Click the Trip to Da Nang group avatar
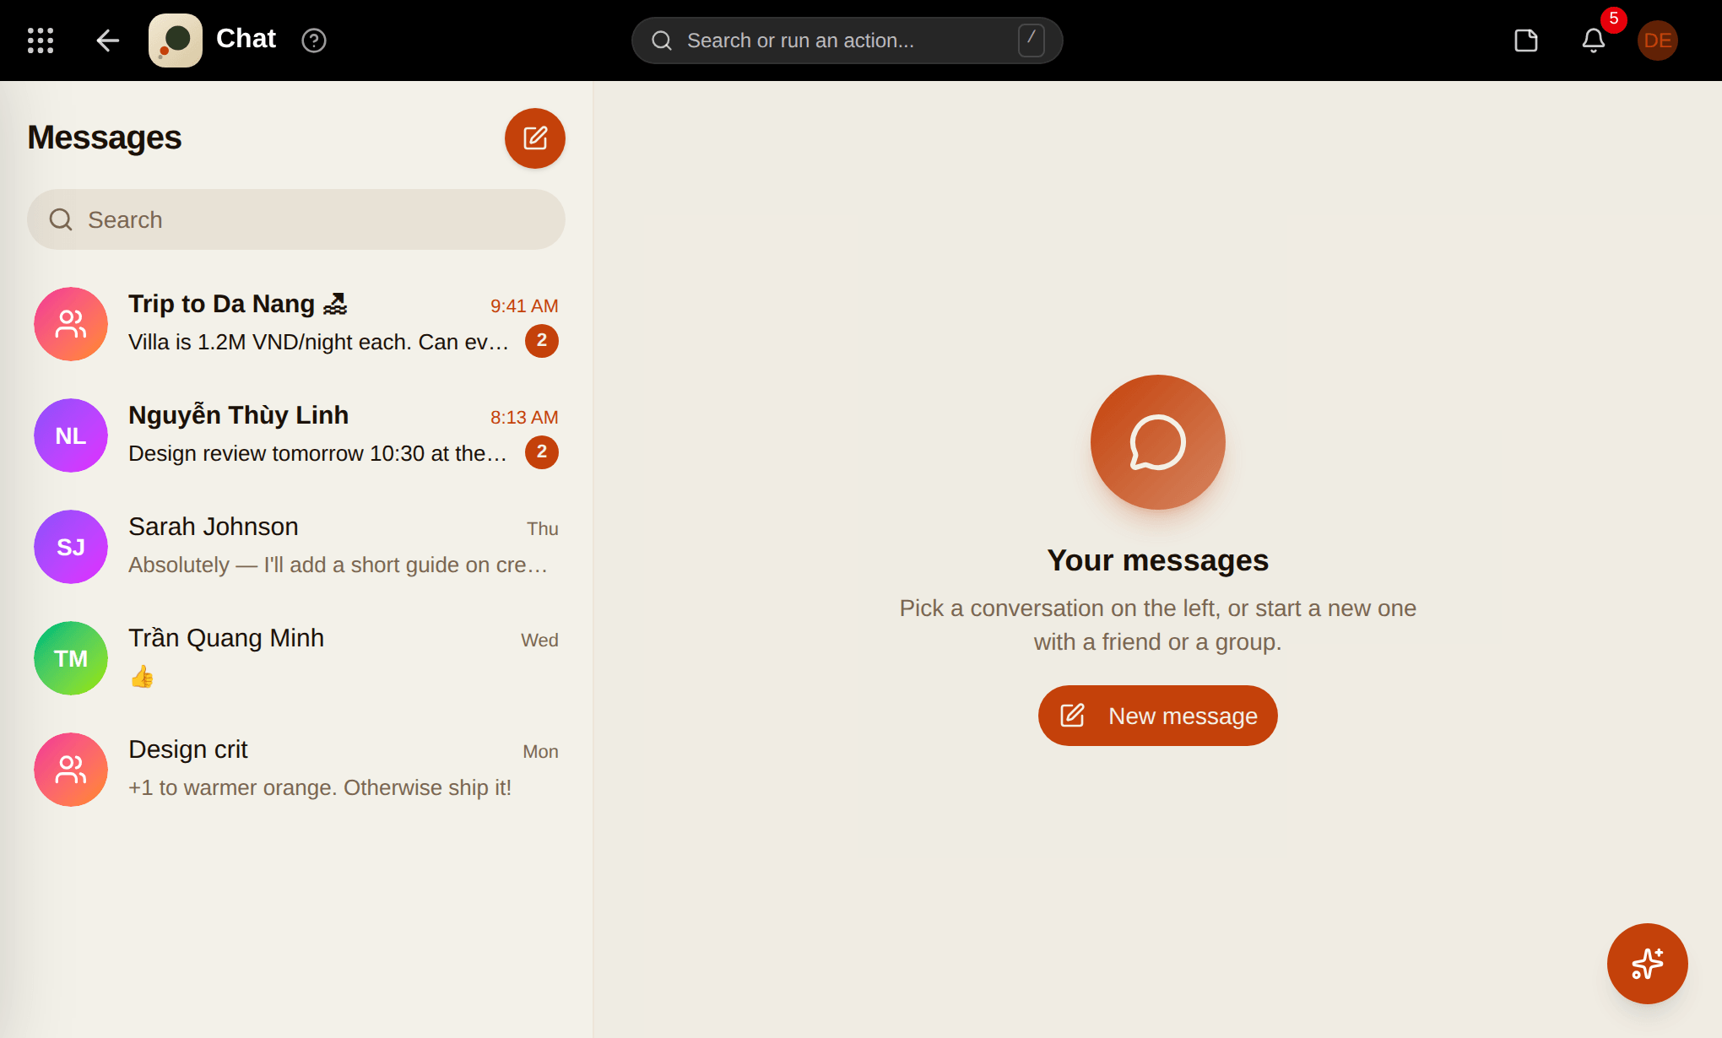1722x1038 pixels. (71, 324)
